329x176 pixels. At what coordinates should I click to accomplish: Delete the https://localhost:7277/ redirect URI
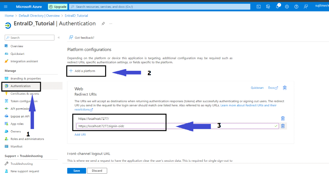[282, 118]
